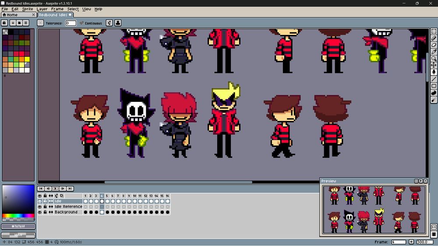438x246 pixels.
Task: Select the Paint Bucket tool
Action: 434,72
